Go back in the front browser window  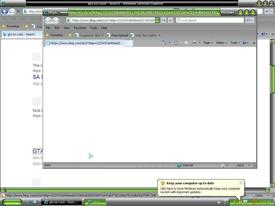(48, 20)
